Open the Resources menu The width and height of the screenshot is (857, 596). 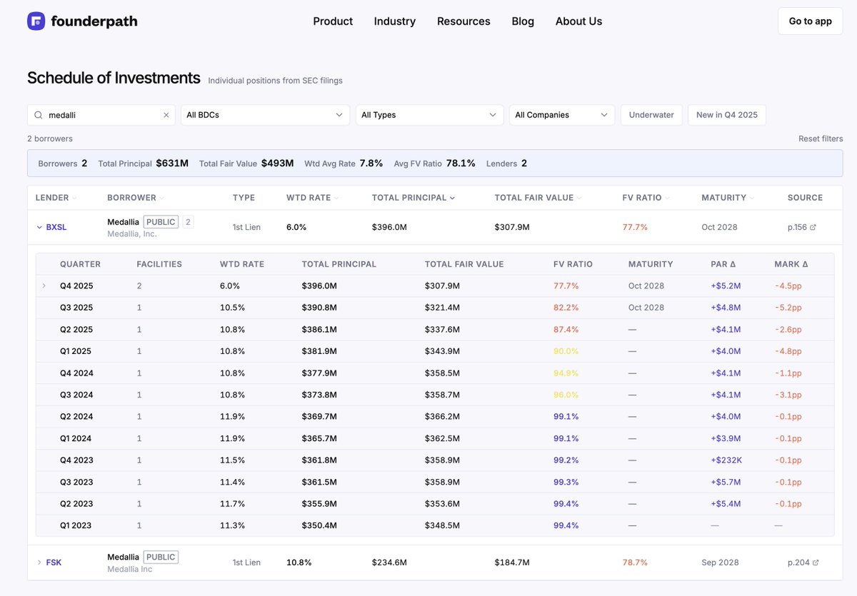pos(463,21)
